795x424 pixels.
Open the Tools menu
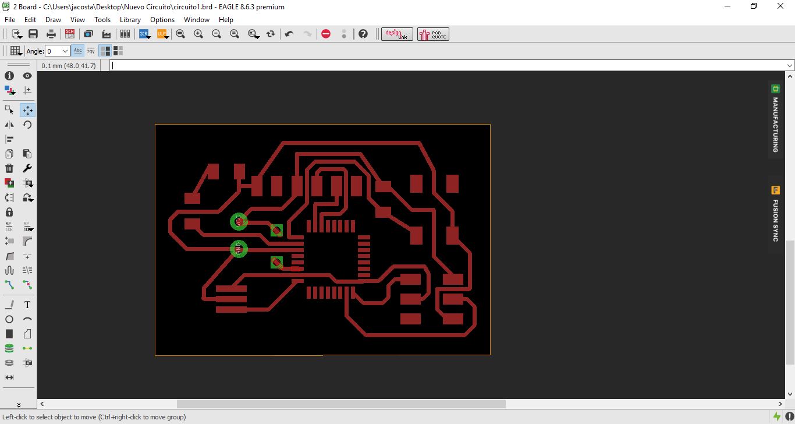102,19
